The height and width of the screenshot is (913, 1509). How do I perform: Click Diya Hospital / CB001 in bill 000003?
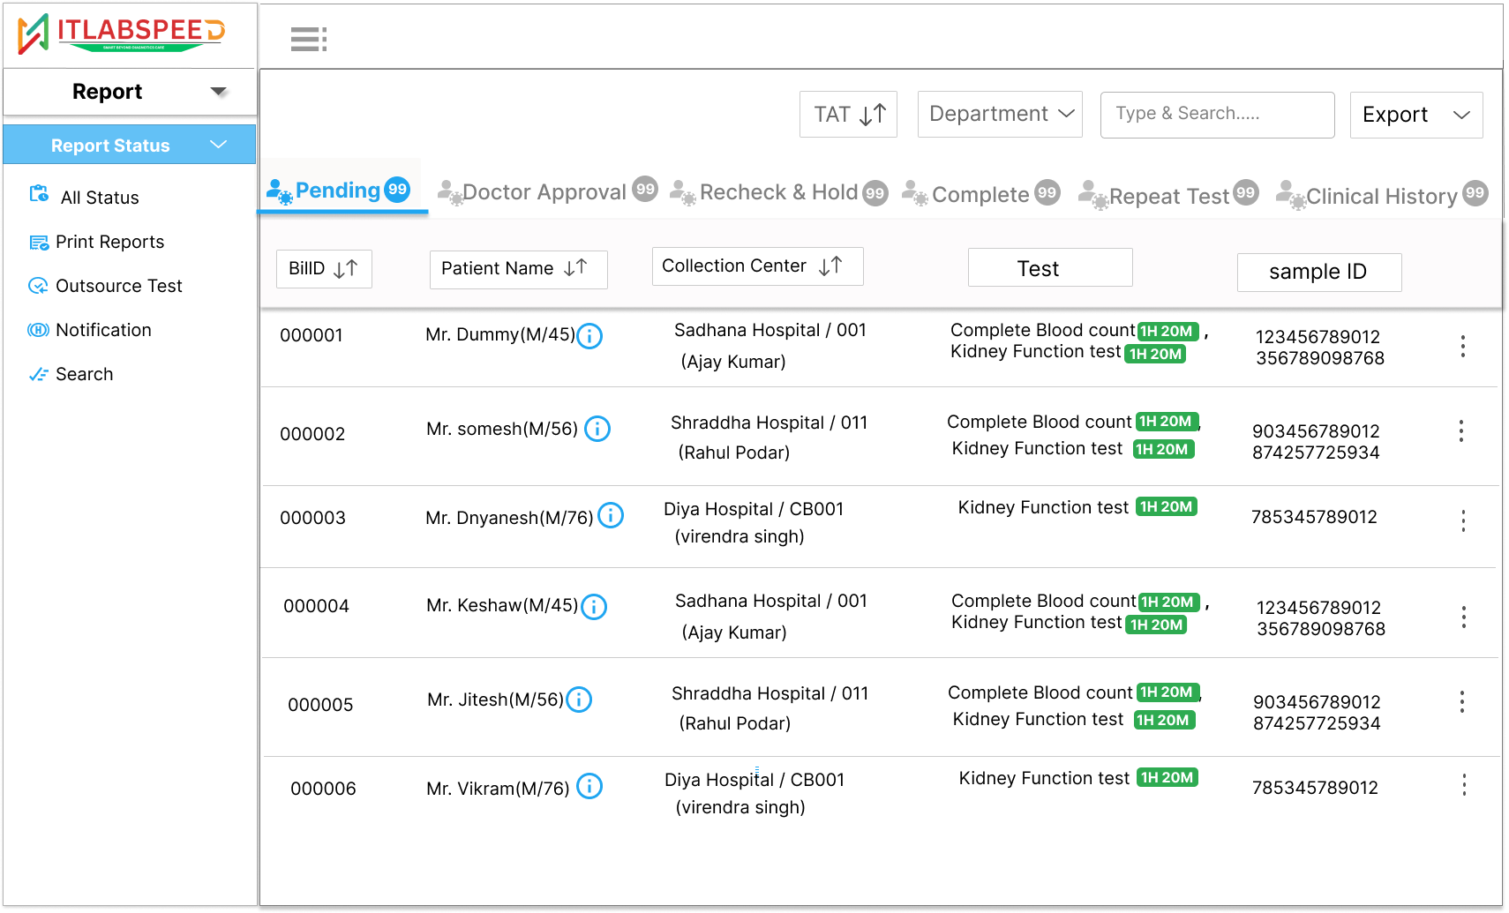point(754,509)
